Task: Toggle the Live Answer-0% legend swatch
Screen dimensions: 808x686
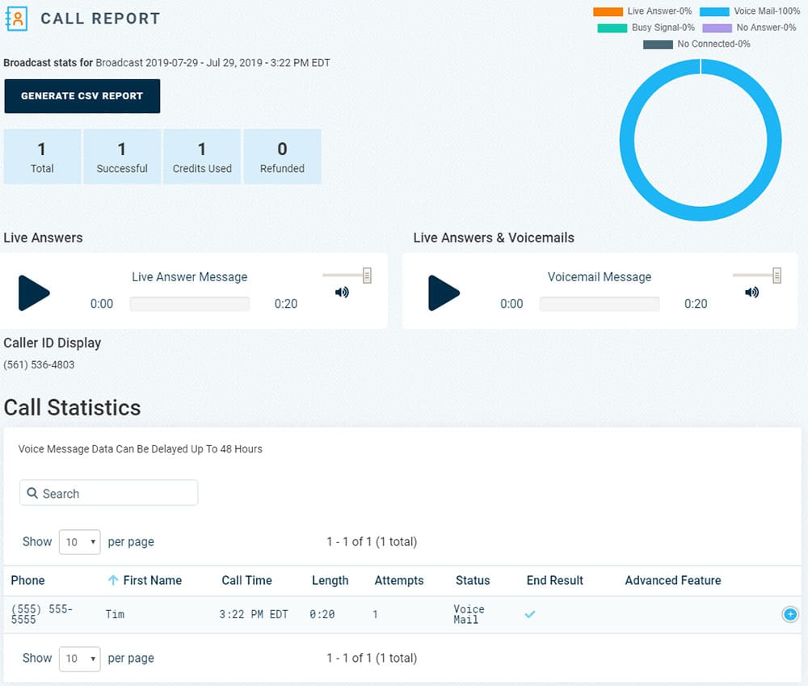Action: [x=608, y=12]
